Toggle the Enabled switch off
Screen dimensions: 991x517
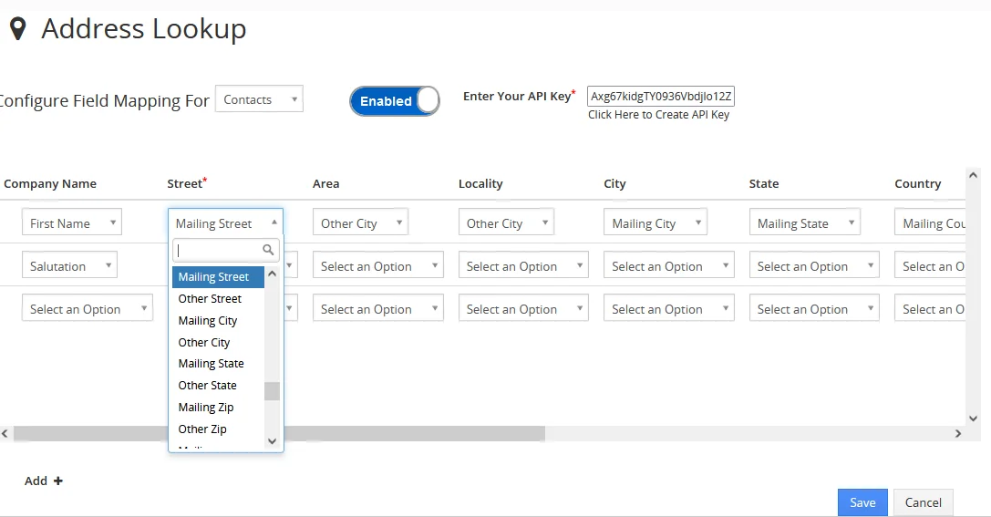tap(394, 101)
